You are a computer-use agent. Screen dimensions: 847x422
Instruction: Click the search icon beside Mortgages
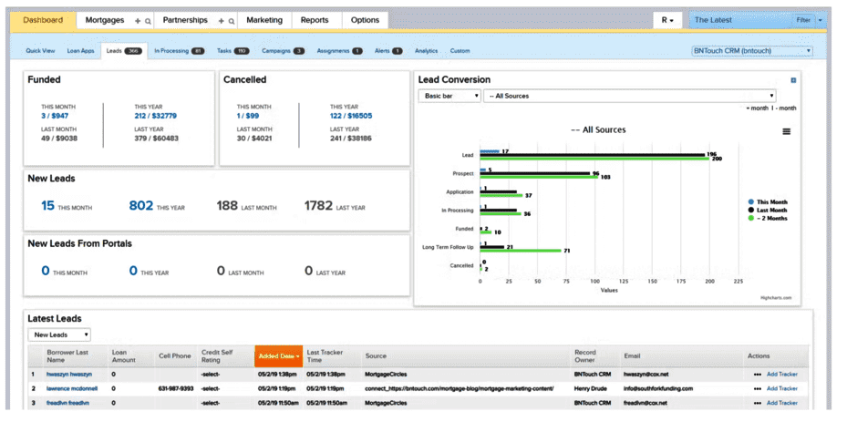coord(147,20)
